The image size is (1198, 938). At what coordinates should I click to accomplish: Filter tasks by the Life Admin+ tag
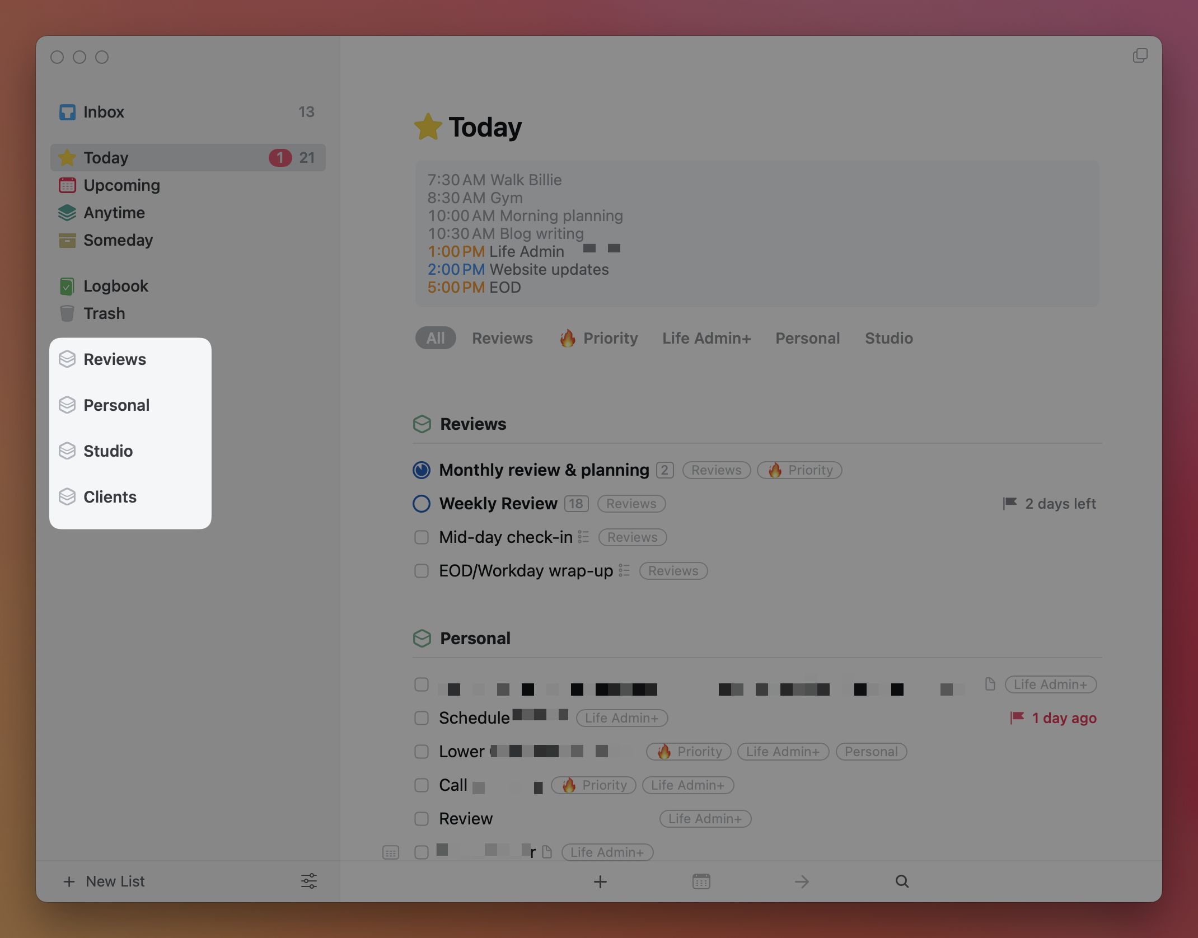click(706, 338)
